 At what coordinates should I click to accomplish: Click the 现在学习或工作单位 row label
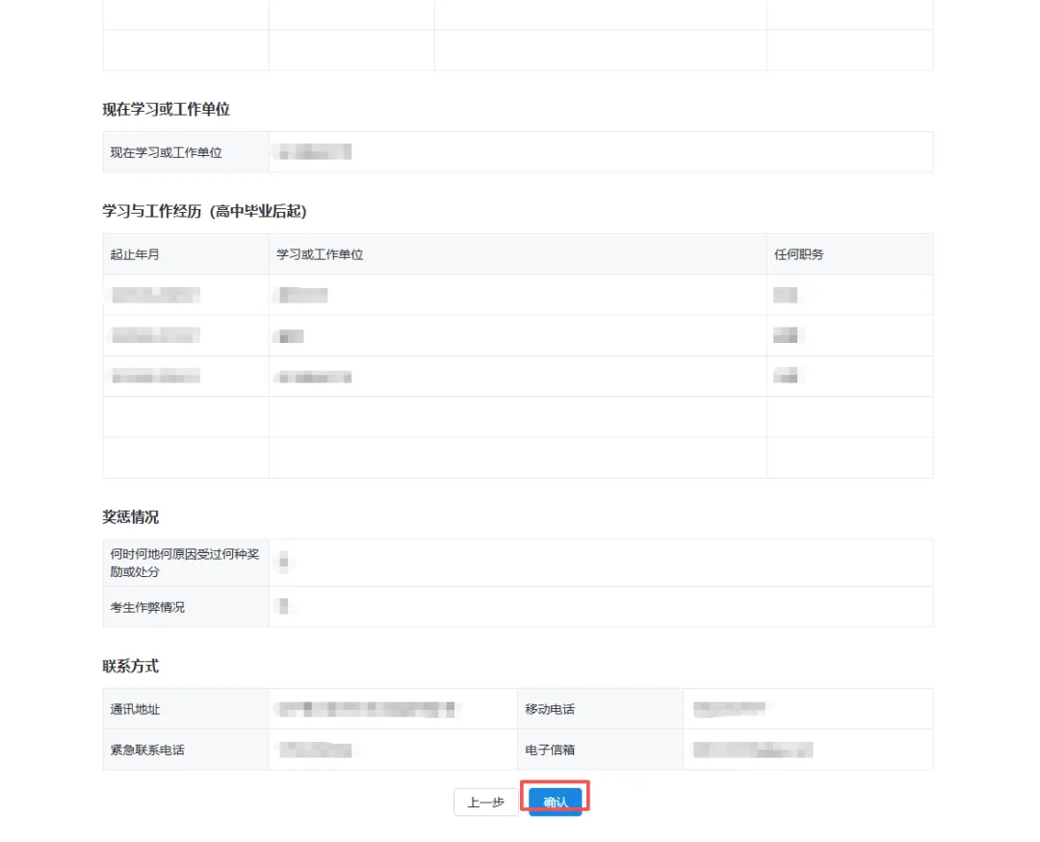point(166,152)
